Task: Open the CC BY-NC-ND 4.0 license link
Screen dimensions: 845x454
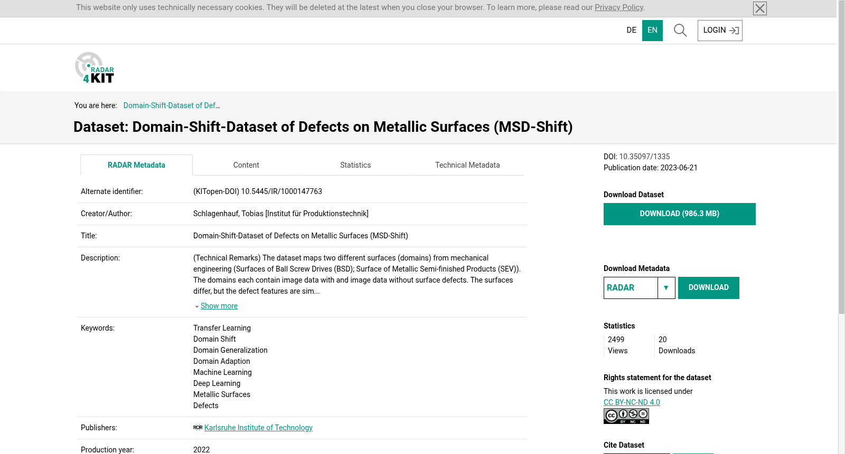Action: 632,402
